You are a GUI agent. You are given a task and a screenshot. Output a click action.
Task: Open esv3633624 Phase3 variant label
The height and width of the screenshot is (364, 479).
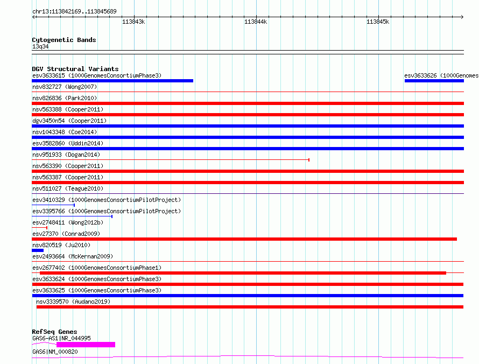pyautogui.click(x=97, y=279)
